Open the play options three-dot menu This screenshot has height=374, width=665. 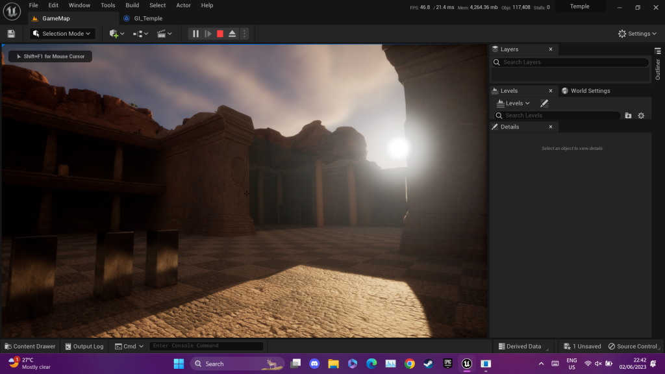[244, 34]
